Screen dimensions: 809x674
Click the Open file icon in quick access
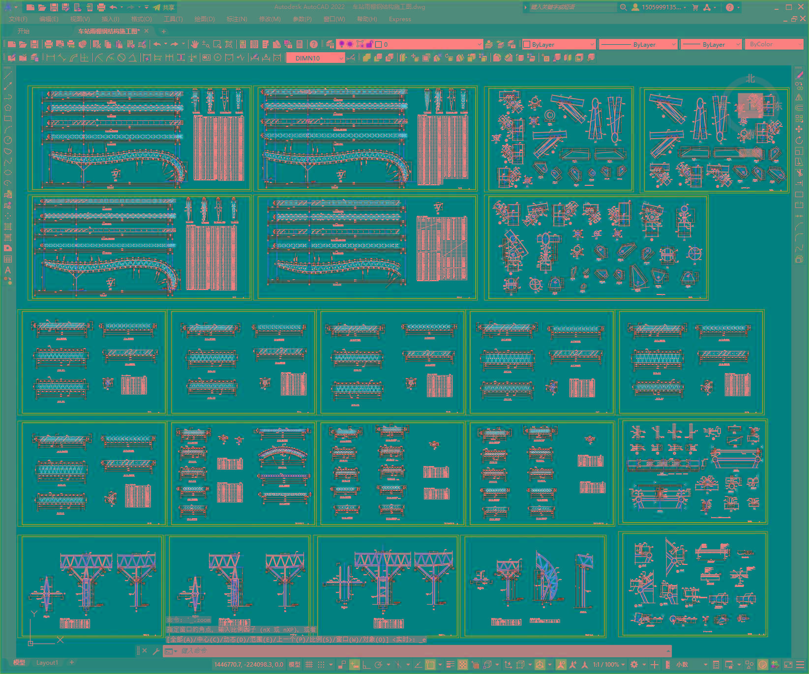(42, 7)
